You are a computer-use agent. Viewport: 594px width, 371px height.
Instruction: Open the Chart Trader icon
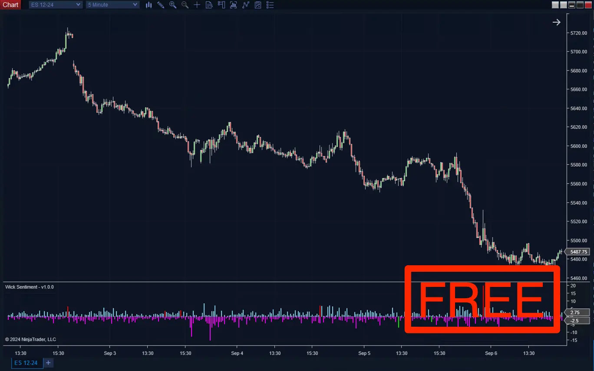point(221,5)
